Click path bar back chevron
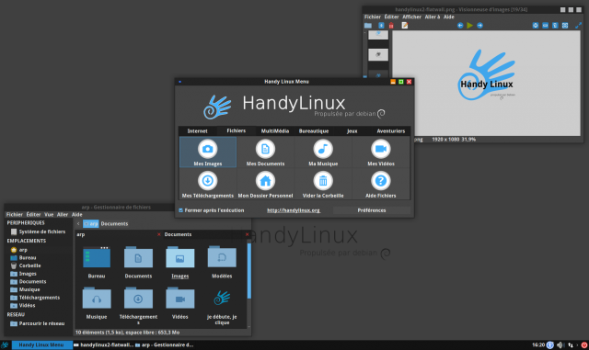Screen dimensions: 589x350 click(x=78, y=223)
